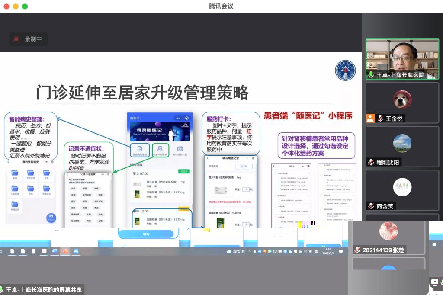Click the 英 input method indicator
This screenshot has width=443, height=295.
tap(311, 251)
